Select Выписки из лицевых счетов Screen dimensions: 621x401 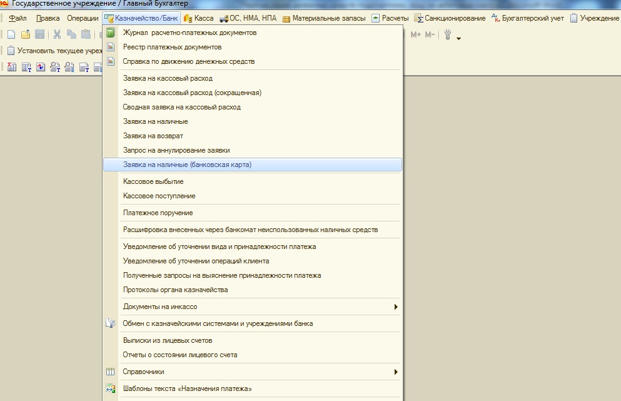168,340
